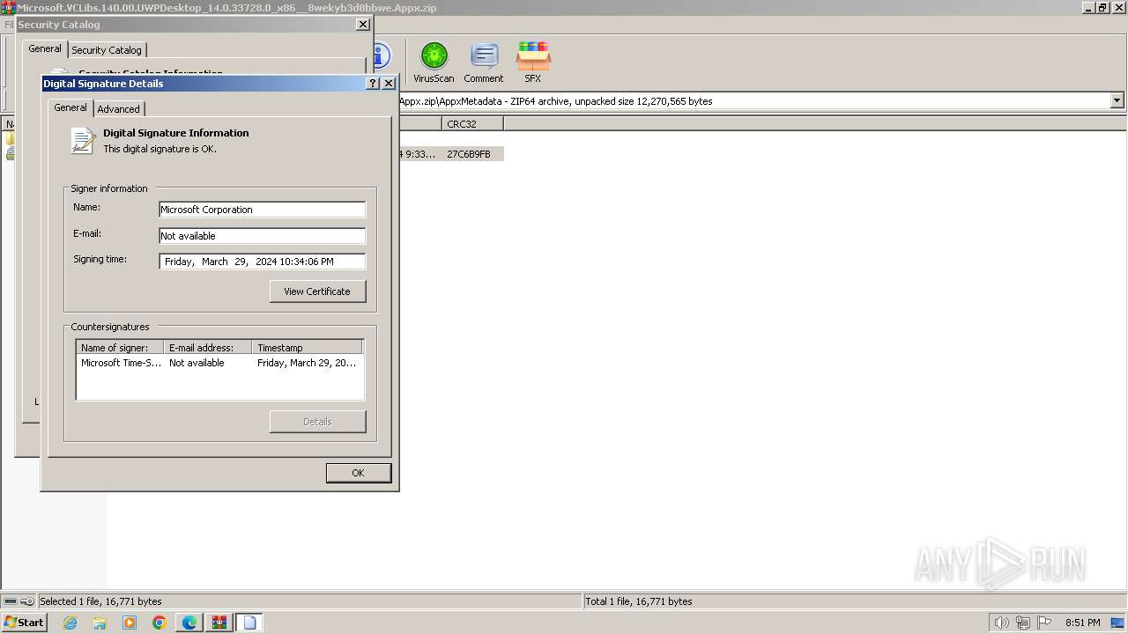The width and height of the screenshot is (1128, 634).
Task: Sort countersignatures by Name of signer column
Action: tap(120, 348)
